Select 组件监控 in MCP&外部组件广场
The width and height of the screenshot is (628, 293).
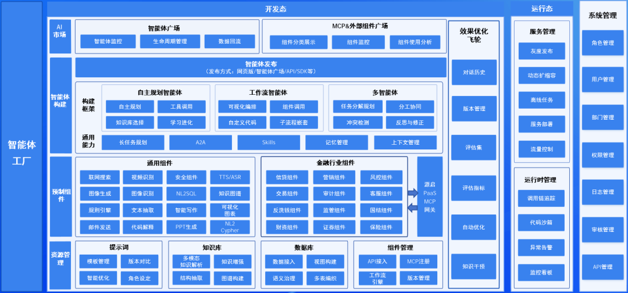coord(358,42)
